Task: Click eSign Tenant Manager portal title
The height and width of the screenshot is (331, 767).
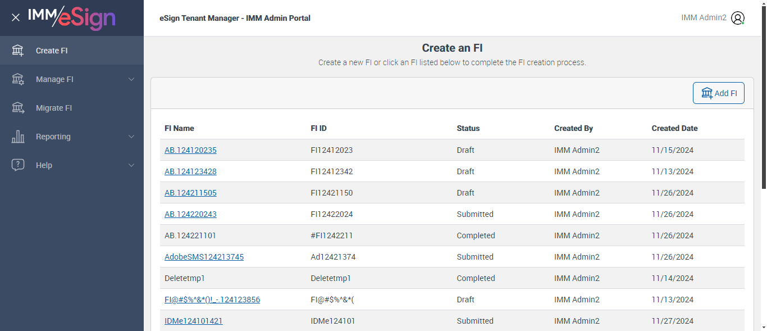Action: pos(235,18)
